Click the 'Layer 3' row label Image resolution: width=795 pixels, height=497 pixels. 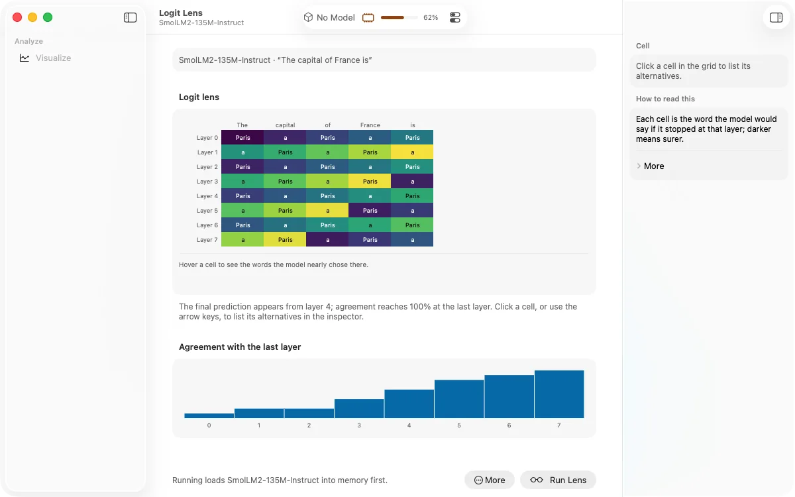(x=207, y=182)
